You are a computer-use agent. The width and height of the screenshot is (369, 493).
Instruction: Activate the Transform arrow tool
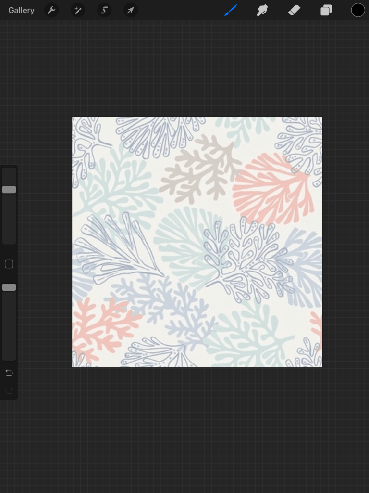pos(130,10)
